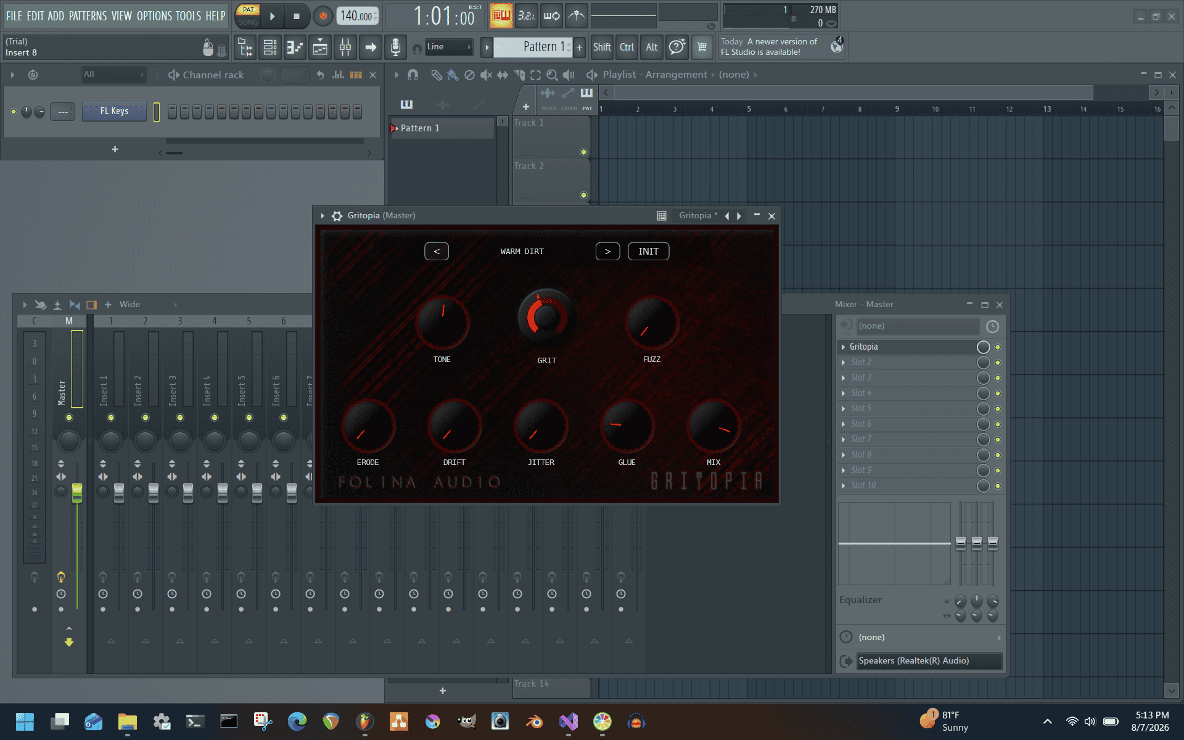Click the Master volume fader in mixer
Viewport: 1184px width, 740px height.
coord(77,492)
